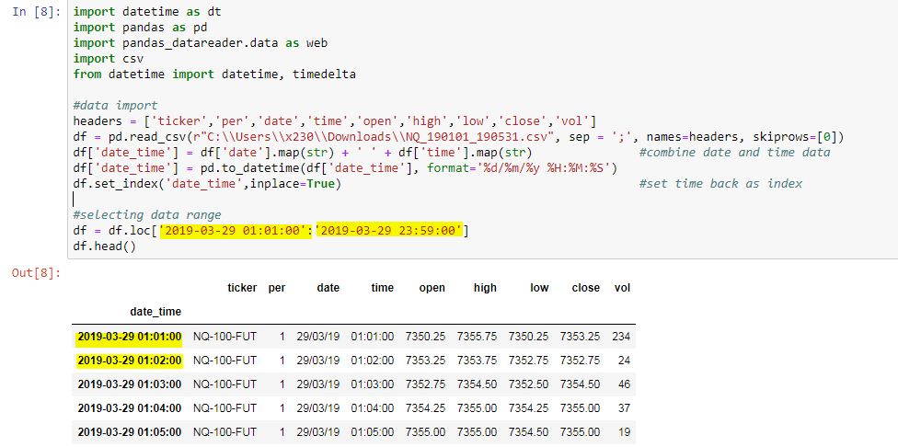Image resolution: width=898 pixels, height=447 pixels.
Task: Click the 'date' column header
Action: [328, 288]
